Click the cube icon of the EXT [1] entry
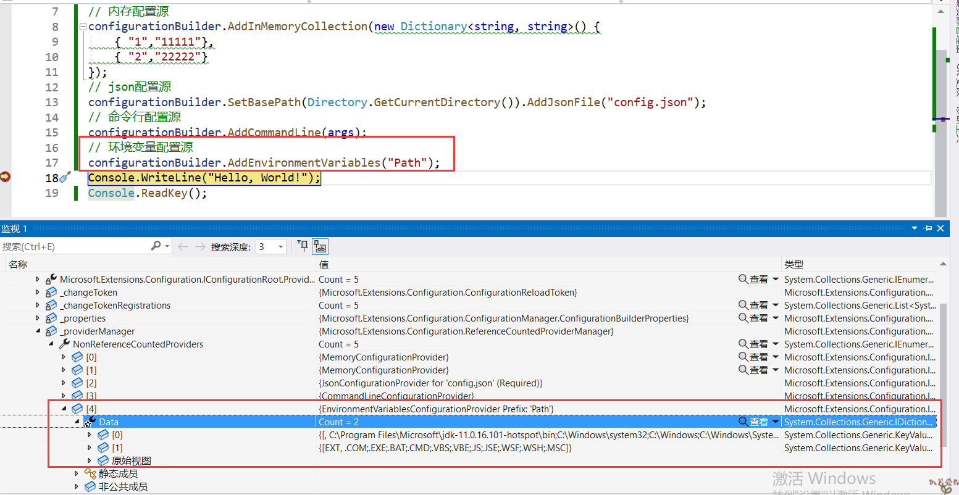This screenshot has height=495, width=959. point(103,448)
